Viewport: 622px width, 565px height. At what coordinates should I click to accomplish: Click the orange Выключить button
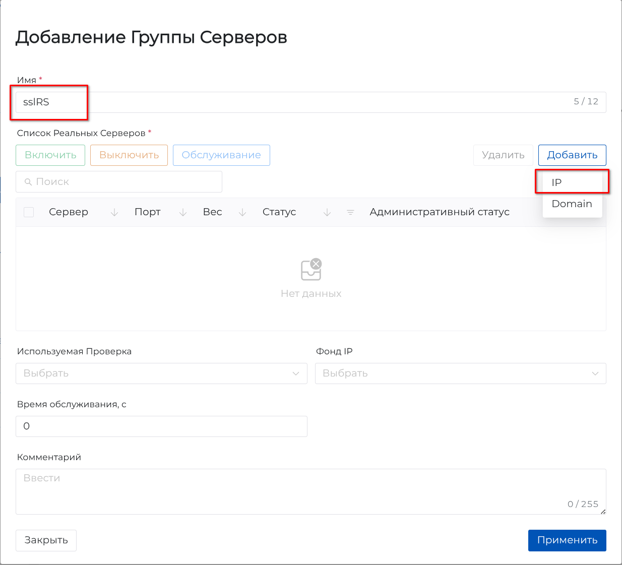tap(129, 155)
